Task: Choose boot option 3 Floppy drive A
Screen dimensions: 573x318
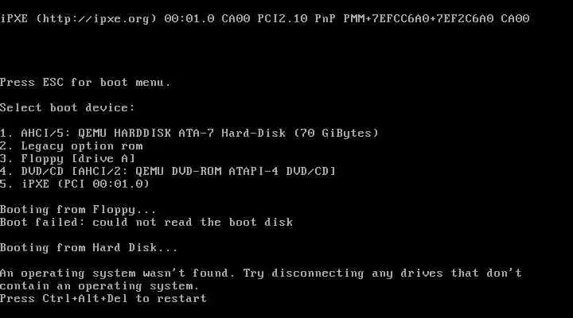Action: [x=68, y=159]
